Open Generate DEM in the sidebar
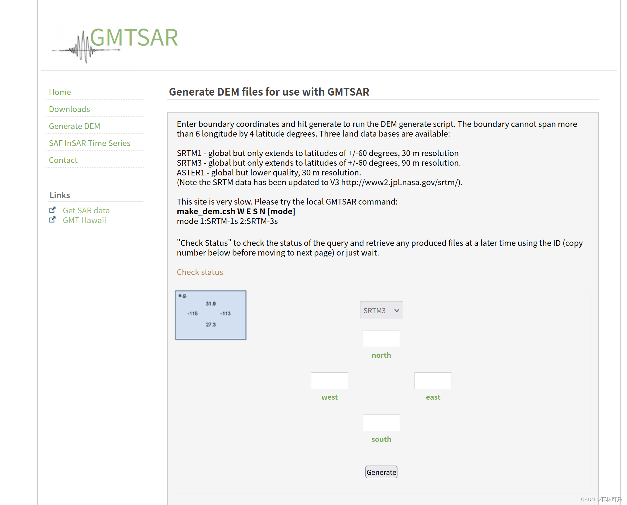627x505 pixels. point(74,126)
